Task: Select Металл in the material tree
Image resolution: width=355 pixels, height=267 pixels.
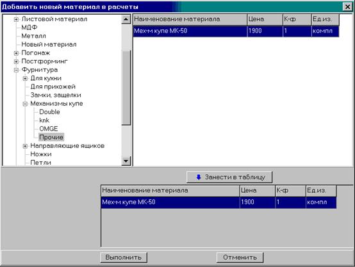Action: click(34, 36)
